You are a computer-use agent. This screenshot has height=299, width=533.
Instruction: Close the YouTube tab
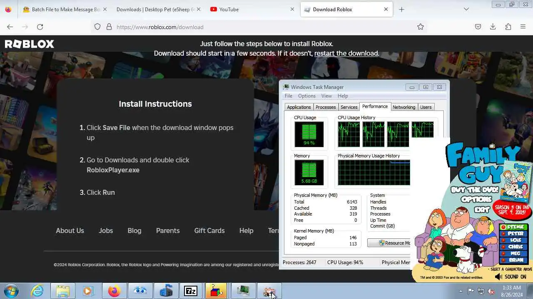pyautogui.click(x=292, y=9)
